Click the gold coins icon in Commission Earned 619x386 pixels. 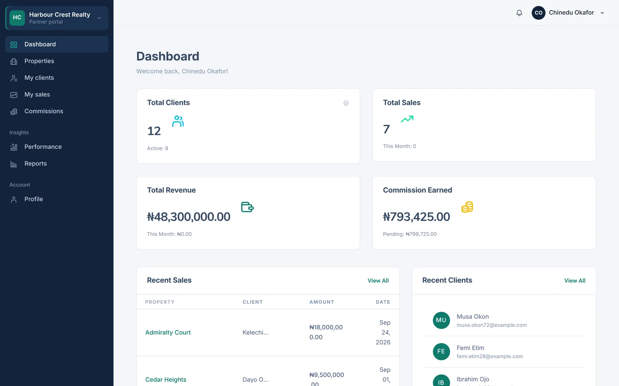467,207
